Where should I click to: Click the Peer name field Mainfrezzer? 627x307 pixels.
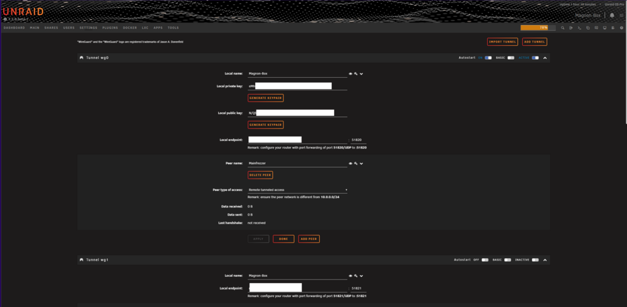[297, 163]
